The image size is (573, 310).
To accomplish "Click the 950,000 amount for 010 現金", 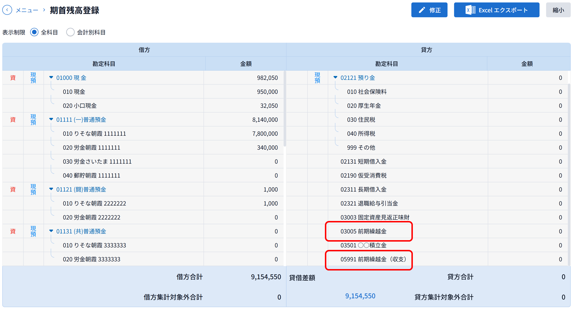I will pyautogui.click(x=267, y=92).
